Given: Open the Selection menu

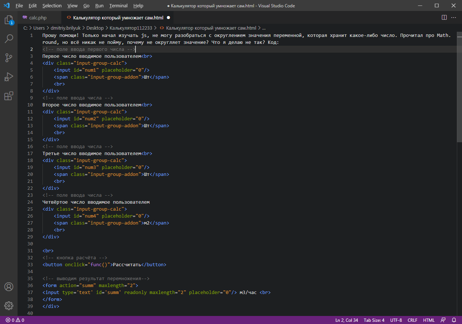Looking at the screenshot, I should click(52, 6).
